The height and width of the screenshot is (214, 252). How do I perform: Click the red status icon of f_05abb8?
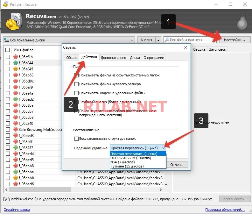click(15, 166)
